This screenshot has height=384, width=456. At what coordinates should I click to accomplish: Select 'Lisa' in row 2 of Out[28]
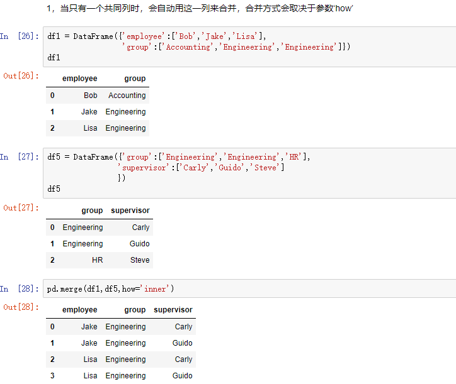coord(91,359)
